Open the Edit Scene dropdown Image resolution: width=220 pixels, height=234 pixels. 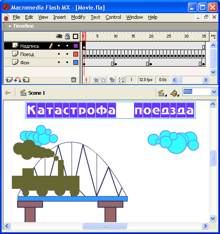[x=162, y=93]
